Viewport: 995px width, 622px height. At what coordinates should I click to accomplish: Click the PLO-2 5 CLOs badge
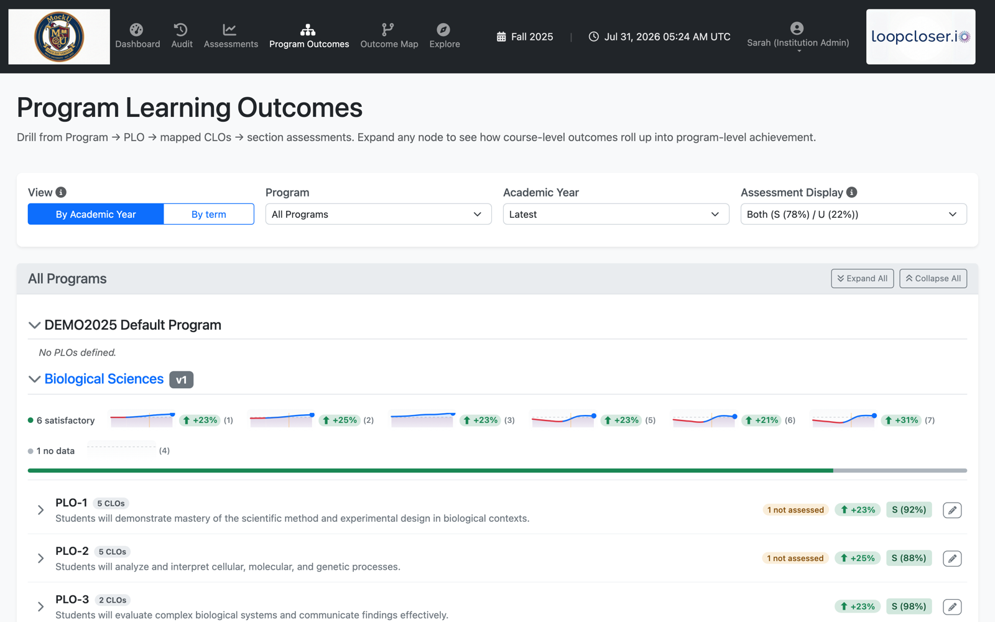coord(113,552)
